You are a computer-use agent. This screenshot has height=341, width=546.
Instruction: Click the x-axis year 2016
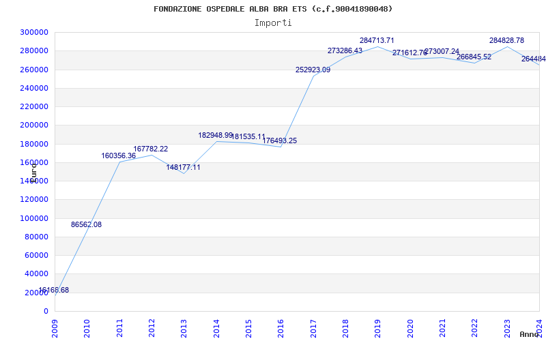(281, 329)
